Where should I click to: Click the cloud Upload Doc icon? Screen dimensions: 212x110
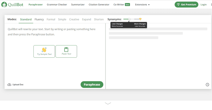[x=9, y=85]
